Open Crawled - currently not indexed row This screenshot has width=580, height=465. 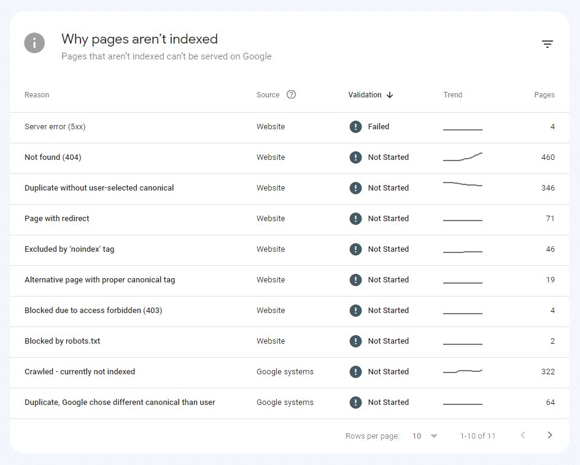(80, 372)
